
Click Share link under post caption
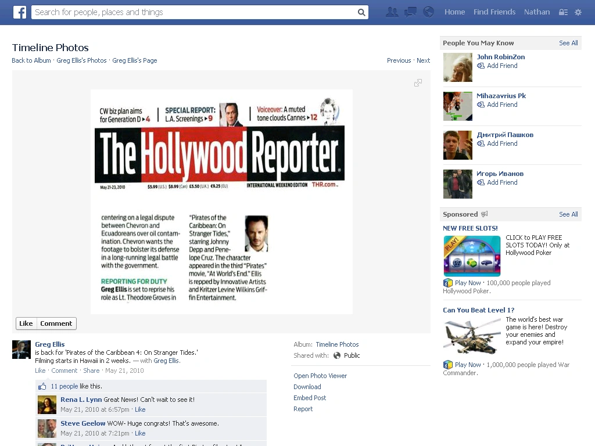(x=91, y=371)
